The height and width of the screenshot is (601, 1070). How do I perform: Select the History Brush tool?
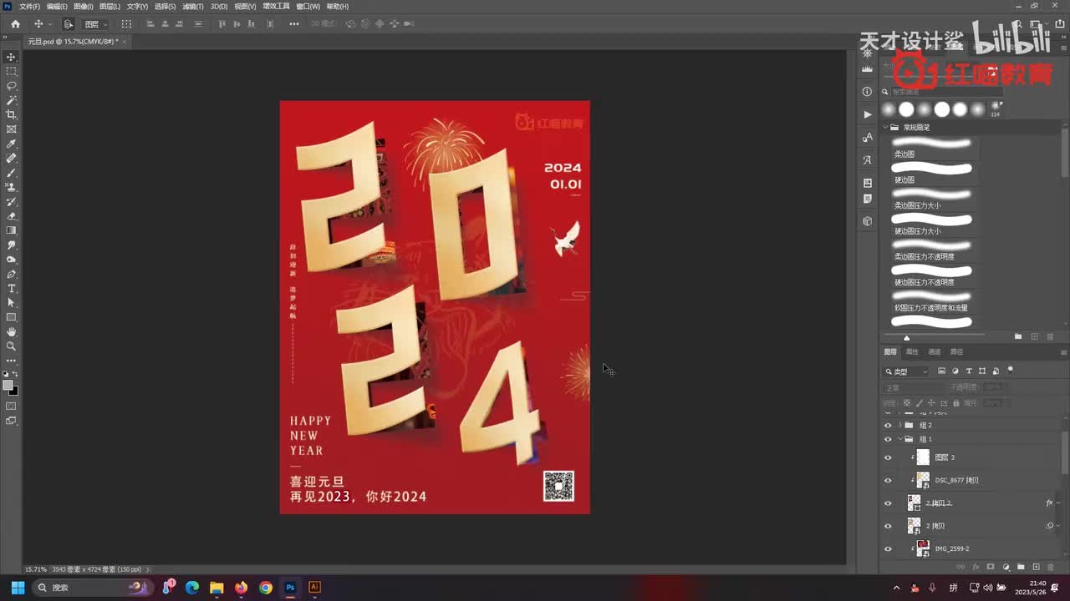pos(12,202)
